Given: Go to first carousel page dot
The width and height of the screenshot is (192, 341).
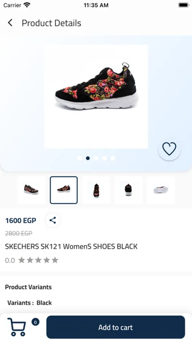Looking at the screenshot, I should pos(80,158).
